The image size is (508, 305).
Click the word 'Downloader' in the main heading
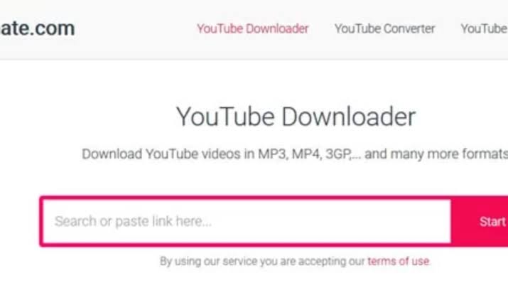pyautogui.click(x=349, y=117)
